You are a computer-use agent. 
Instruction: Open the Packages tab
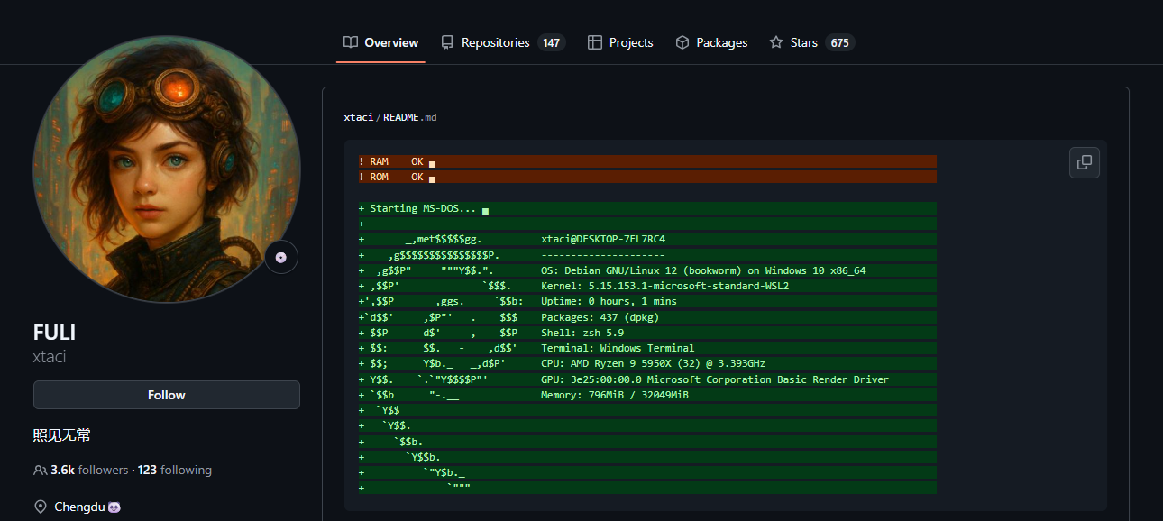tap(721, 42)
